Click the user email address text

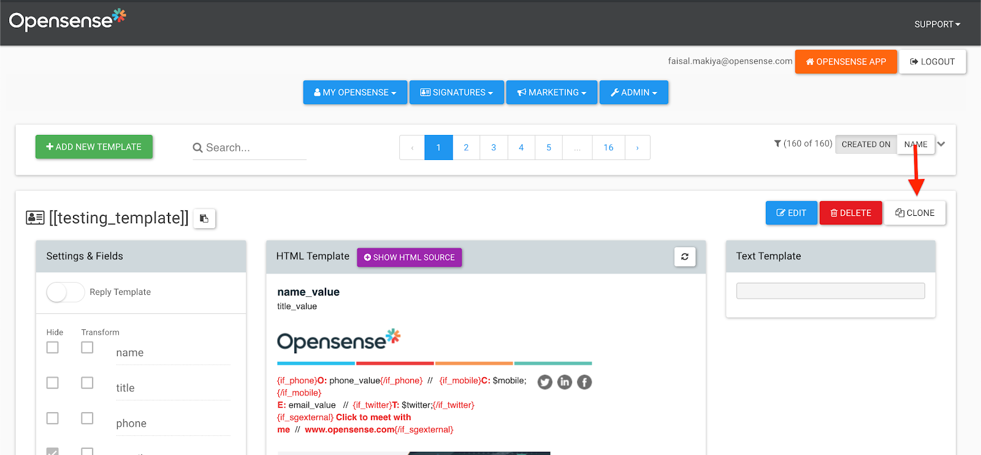(x=730, y=61)
